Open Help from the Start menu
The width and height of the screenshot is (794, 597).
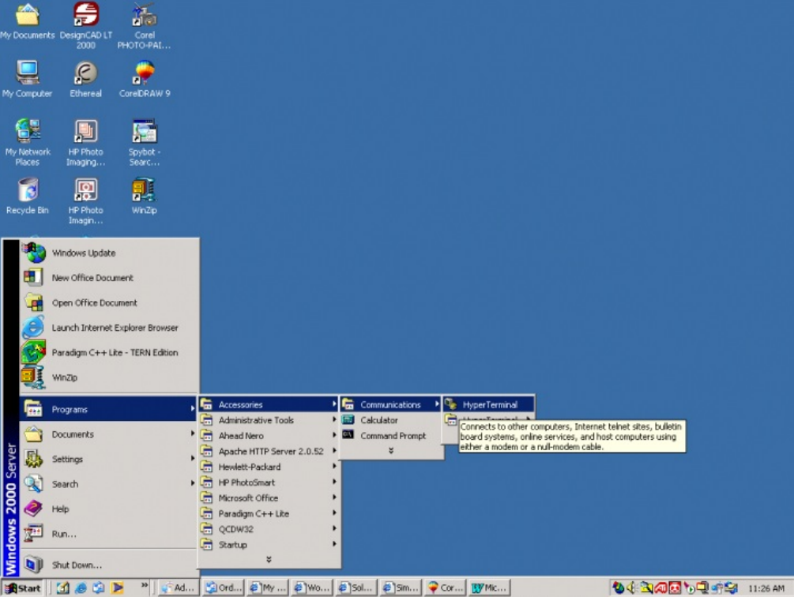(x=109, y=509)
